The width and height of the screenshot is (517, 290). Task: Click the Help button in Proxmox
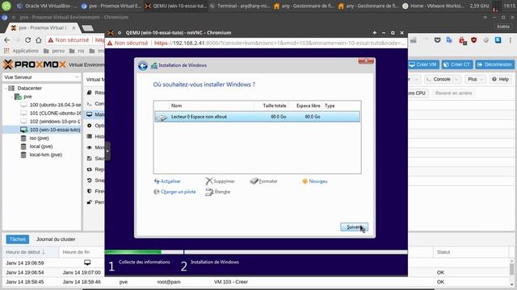[x=500, y=79]
